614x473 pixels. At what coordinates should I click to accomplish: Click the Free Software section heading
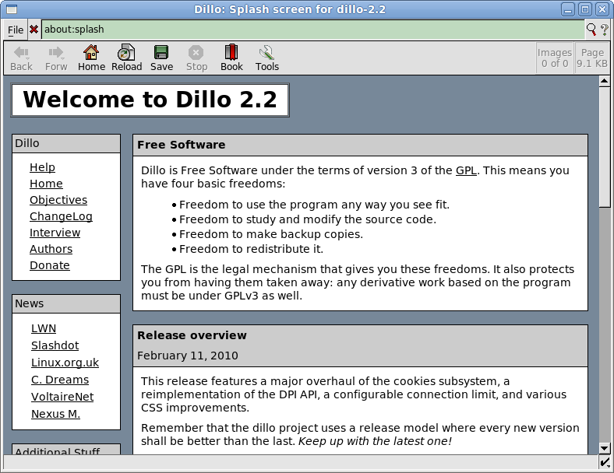pyautogui.click(x=182, y=145)
